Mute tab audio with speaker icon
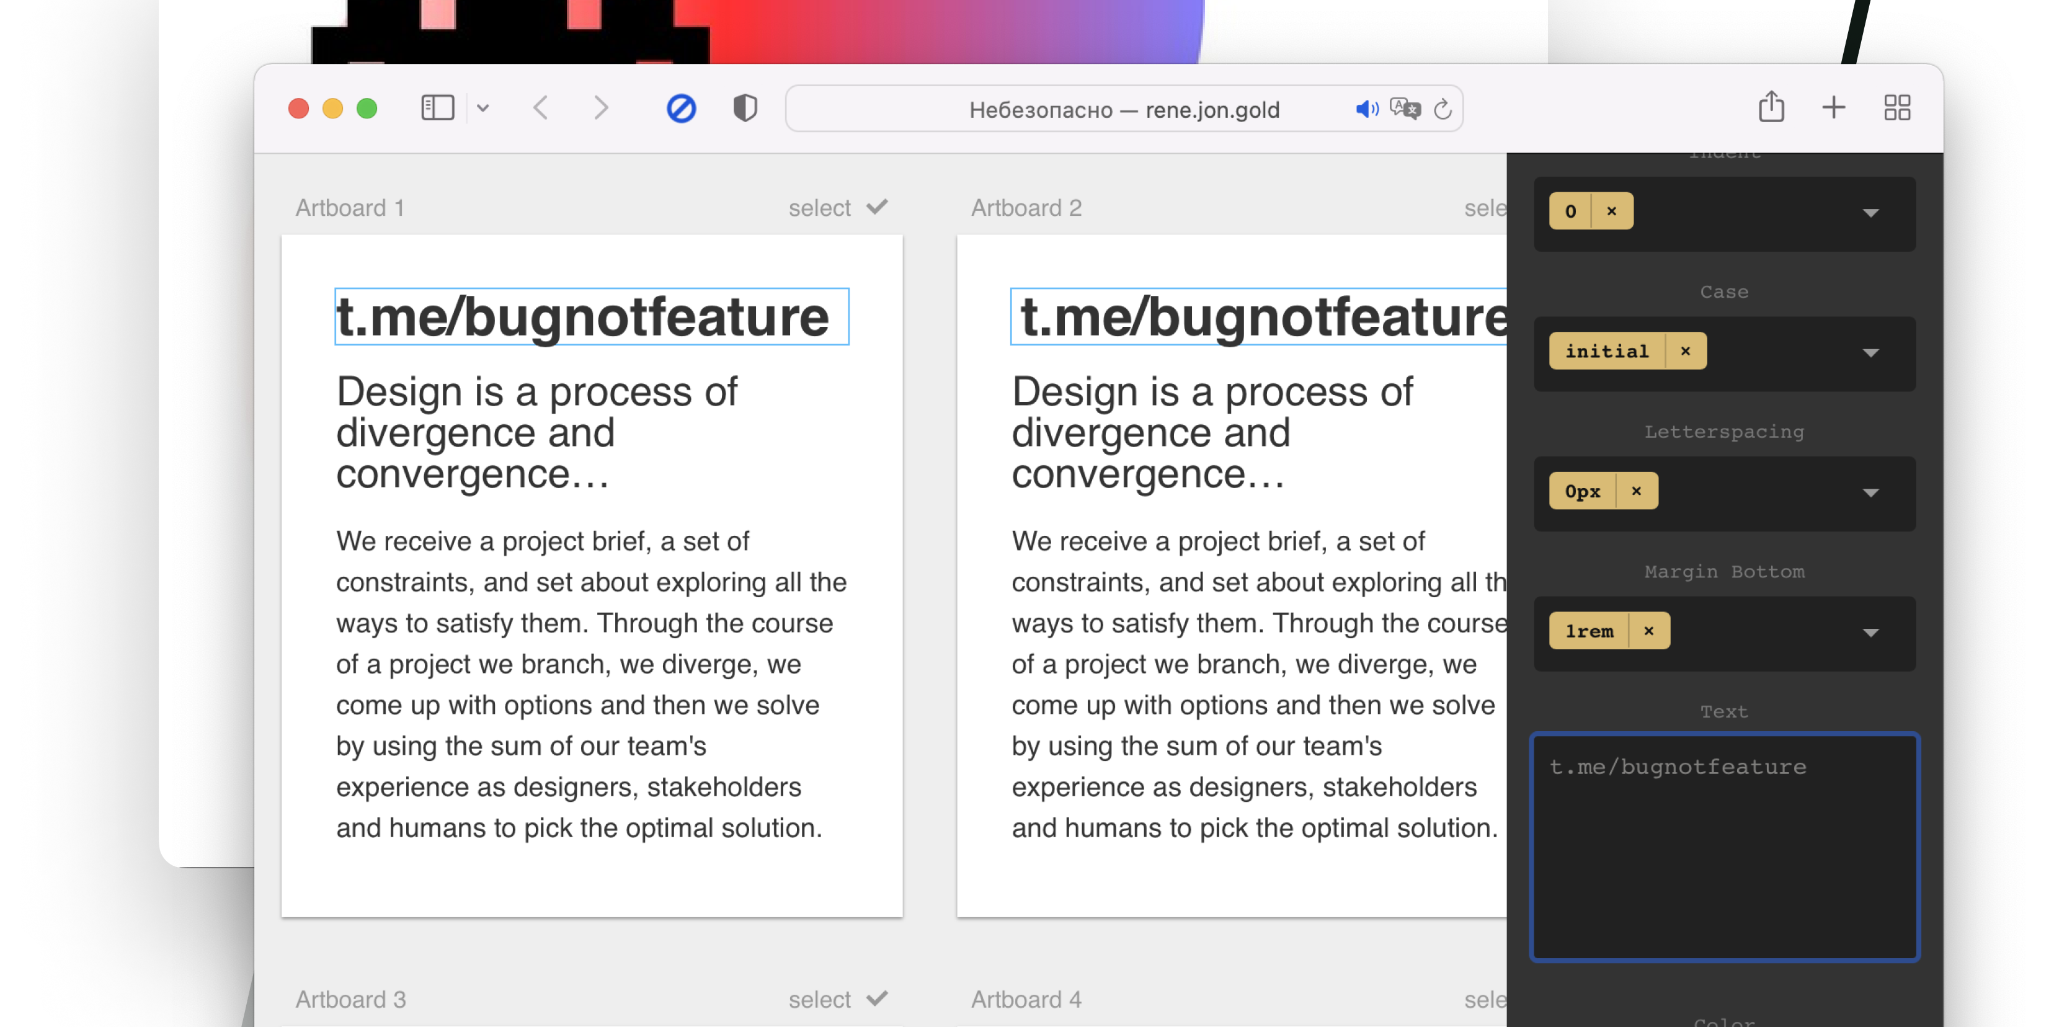The height and width of the screenshot is (1027, 2054). coord(1367,109)
